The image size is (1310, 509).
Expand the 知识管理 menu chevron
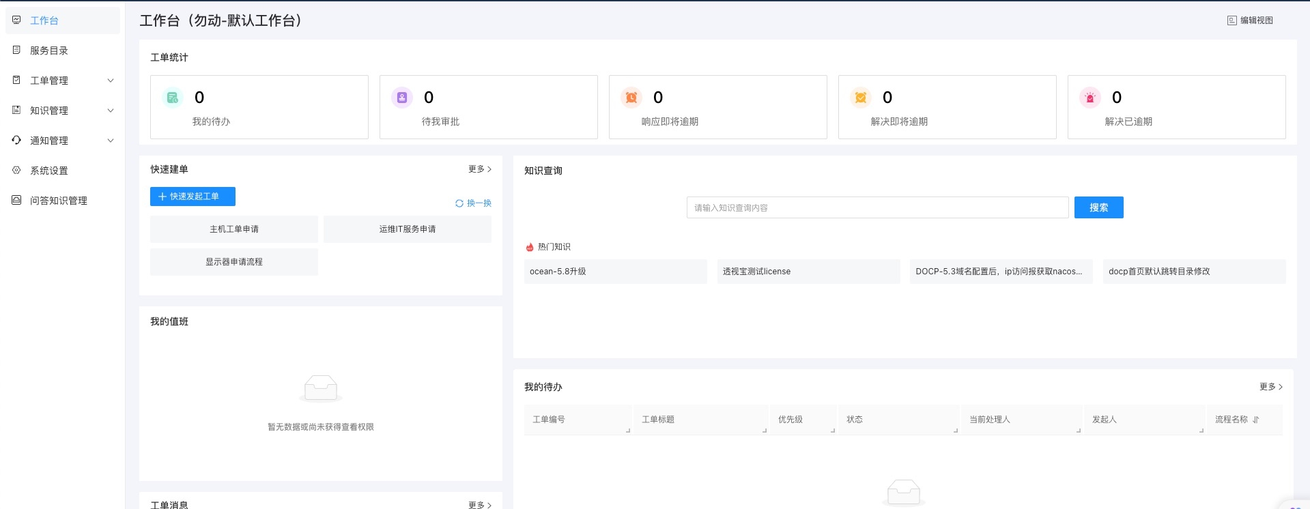111,111
